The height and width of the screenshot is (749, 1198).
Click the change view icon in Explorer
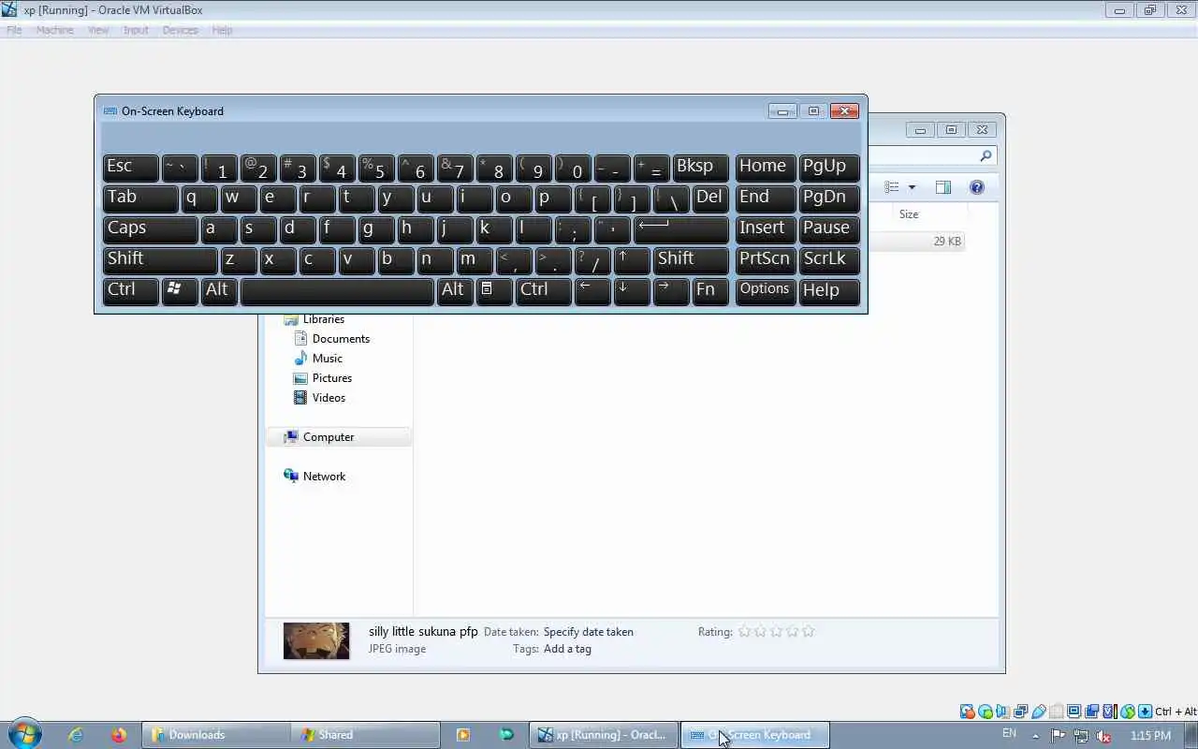892,187
